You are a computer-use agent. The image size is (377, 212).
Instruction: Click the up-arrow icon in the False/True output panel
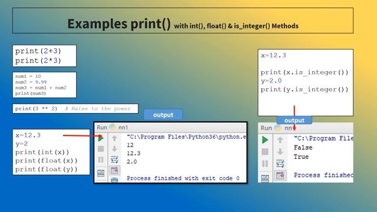280,140
